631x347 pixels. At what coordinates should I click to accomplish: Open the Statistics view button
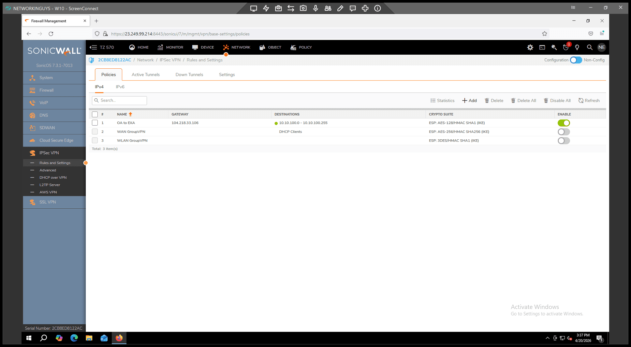coord(442,101)
